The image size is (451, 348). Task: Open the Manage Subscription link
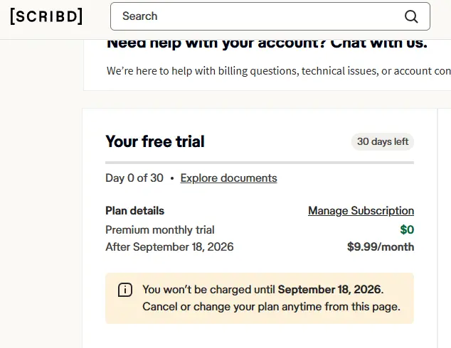[361, 211]
